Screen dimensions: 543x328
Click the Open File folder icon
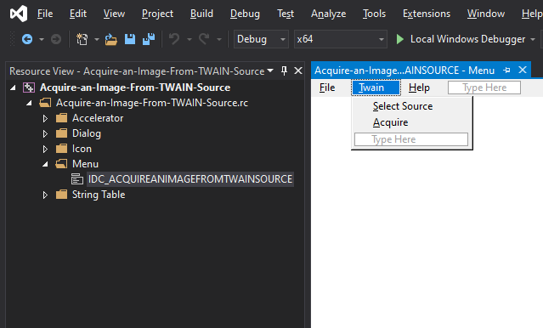click(x=110, y=39)
